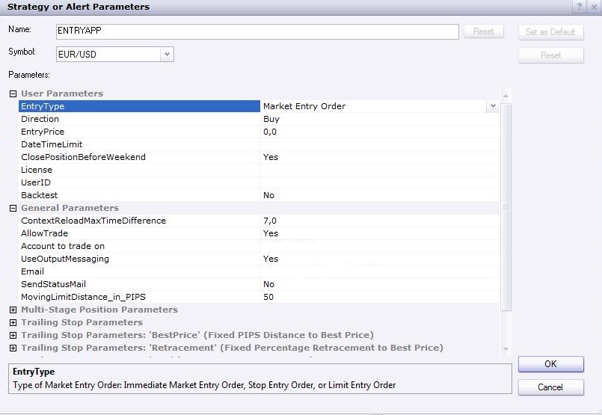The image size is (602, 415).
Task: Select the Direction parameter row
Action: coord(139,119)
